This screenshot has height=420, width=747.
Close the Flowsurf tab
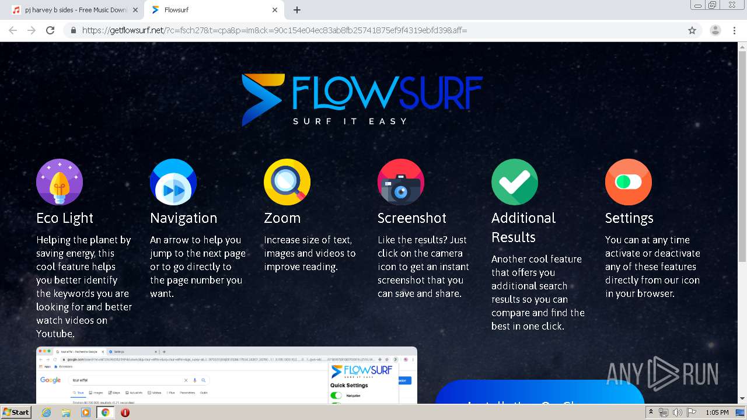[275, 10]
